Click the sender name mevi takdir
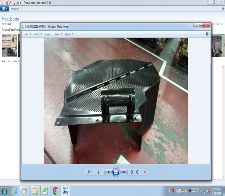 [7, 24]
